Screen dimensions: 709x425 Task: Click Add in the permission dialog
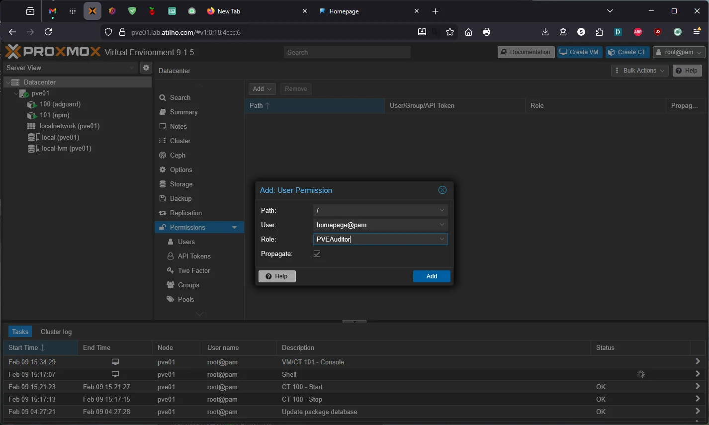pyautogui.click(x=431, y=276)
